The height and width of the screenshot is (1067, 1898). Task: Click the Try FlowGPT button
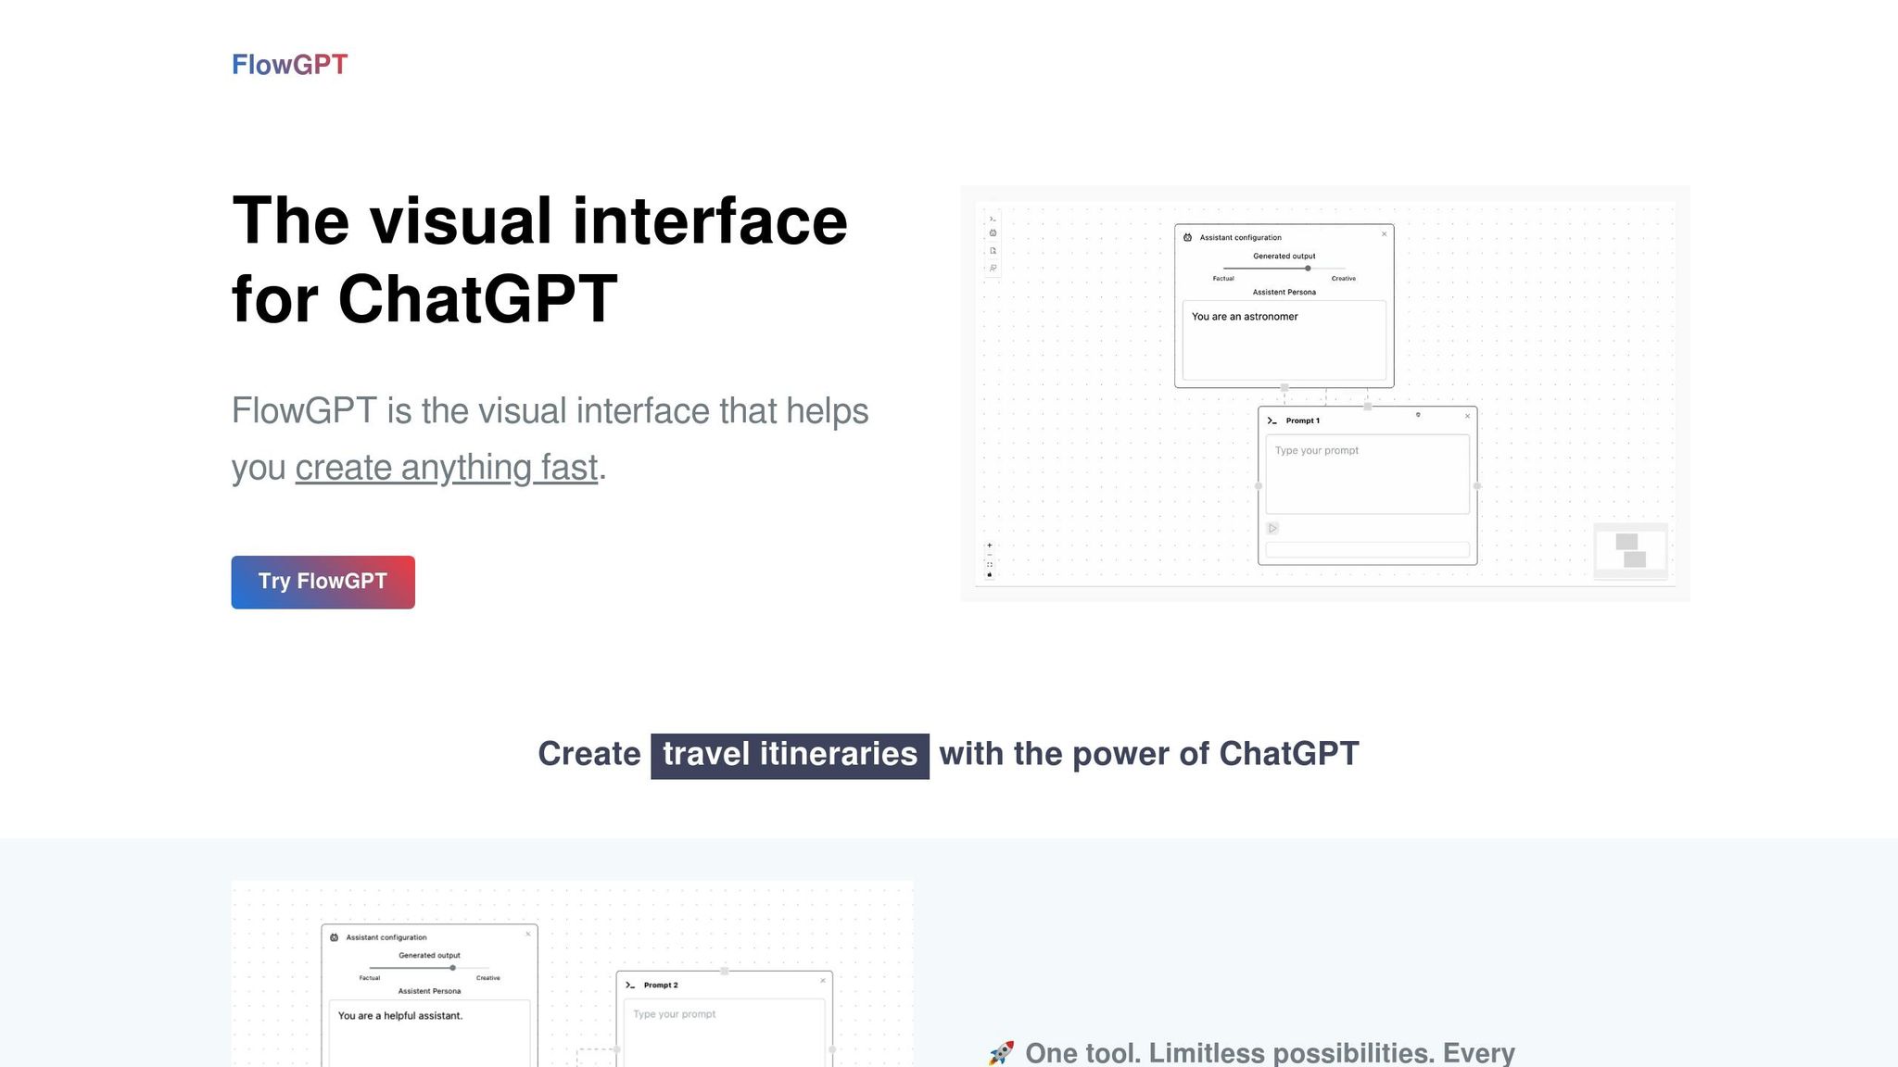323,582
